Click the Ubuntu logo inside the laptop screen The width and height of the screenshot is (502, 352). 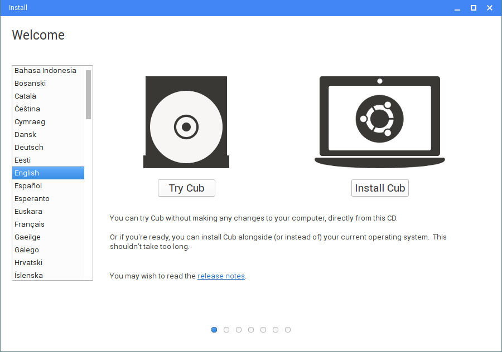pyautogui.click(x=379, y=117)
